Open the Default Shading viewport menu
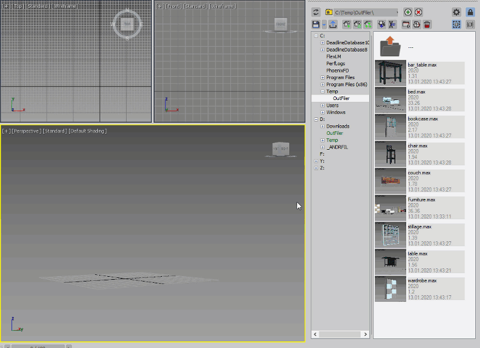 [x=88, y=131]
